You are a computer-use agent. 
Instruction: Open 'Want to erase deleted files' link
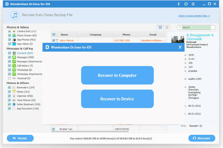tap(194, 16)
